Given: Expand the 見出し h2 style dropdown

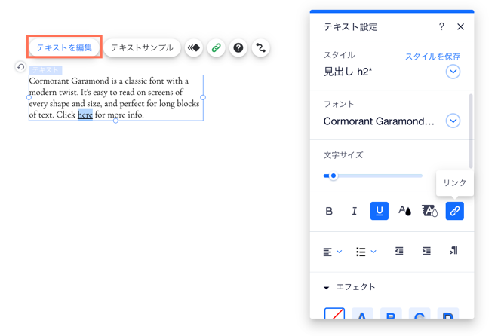Looking at the screenshot, I should click(x=453, y=72).
